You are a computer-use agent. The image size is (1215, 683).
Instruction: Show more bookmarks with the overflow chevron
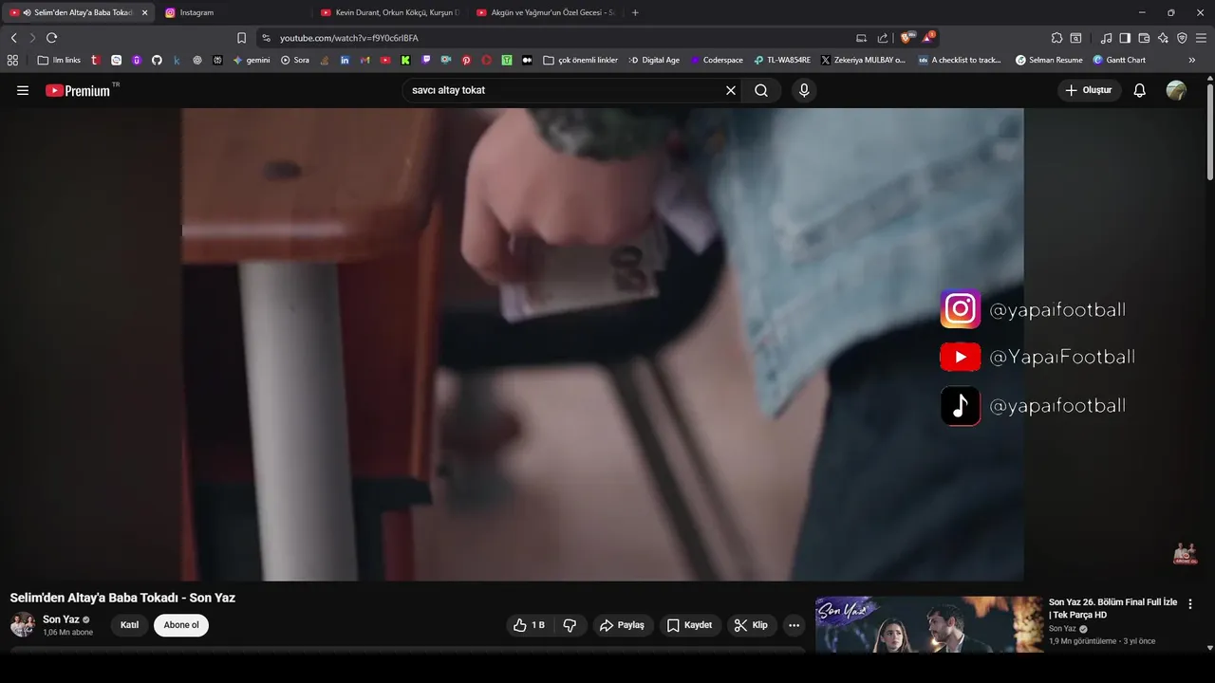tap(1192, 60)
